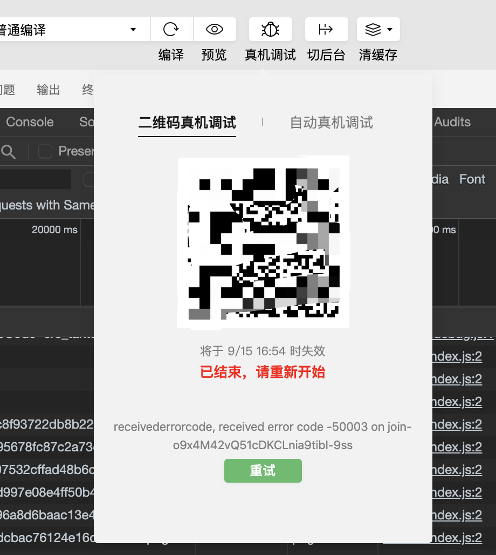
Task: Select the Font filter in Network panel
Action: pyautogui.click(x=472, y=179)
